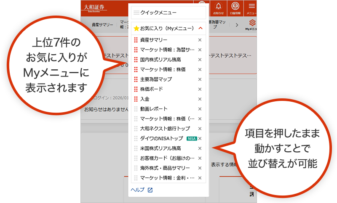337x203 pixels.
Task: Remove マーケット情報：為替サ… from favorites
Action: click(x=200, y=50)
